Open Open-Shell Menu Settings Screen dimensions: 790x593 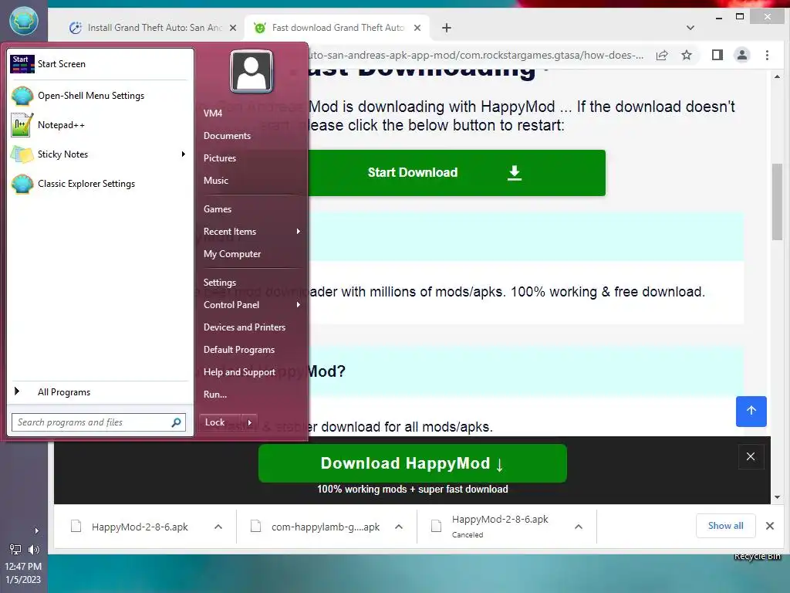click(x=100, y=96)
